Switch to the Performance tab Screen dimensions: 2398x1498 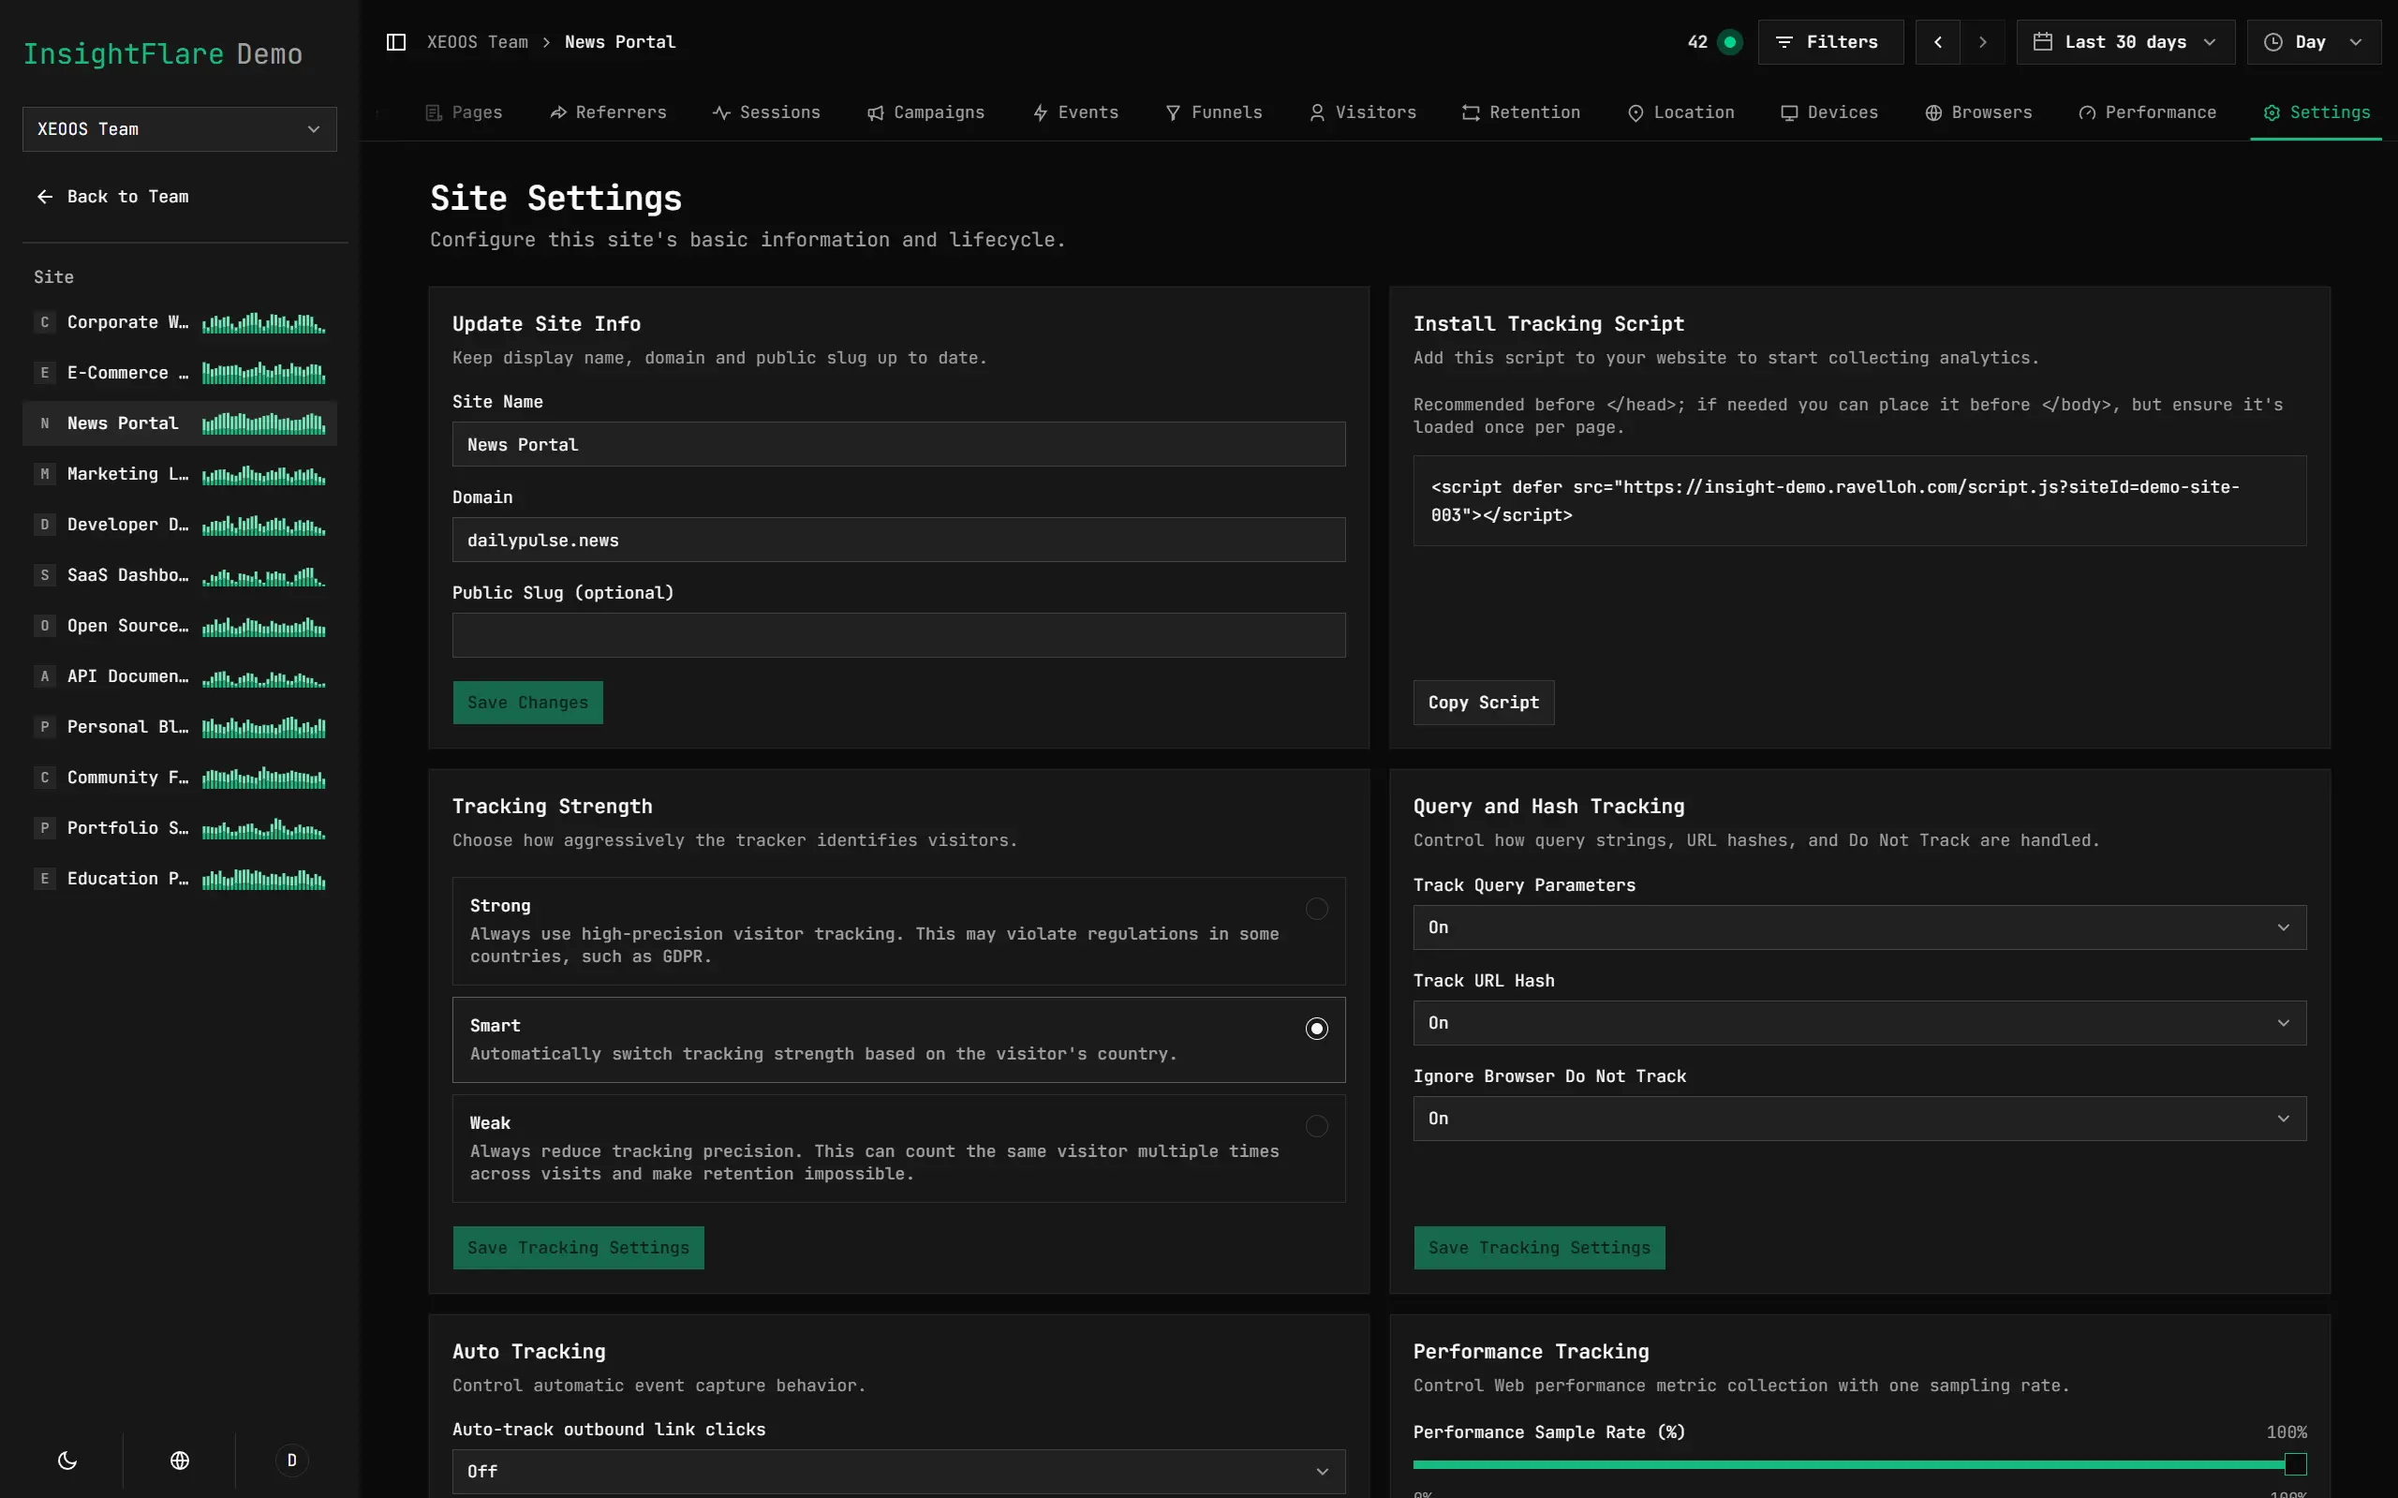tap(2147, 113)
